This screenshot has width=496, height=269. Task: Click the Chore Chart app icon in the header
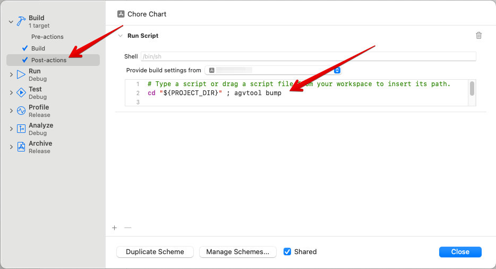121,14
